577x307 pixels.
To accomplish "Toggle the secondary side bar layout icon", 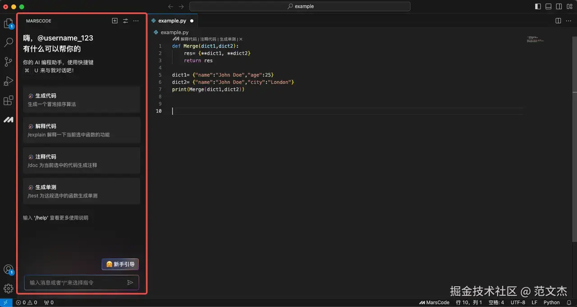I will (559, 6).
